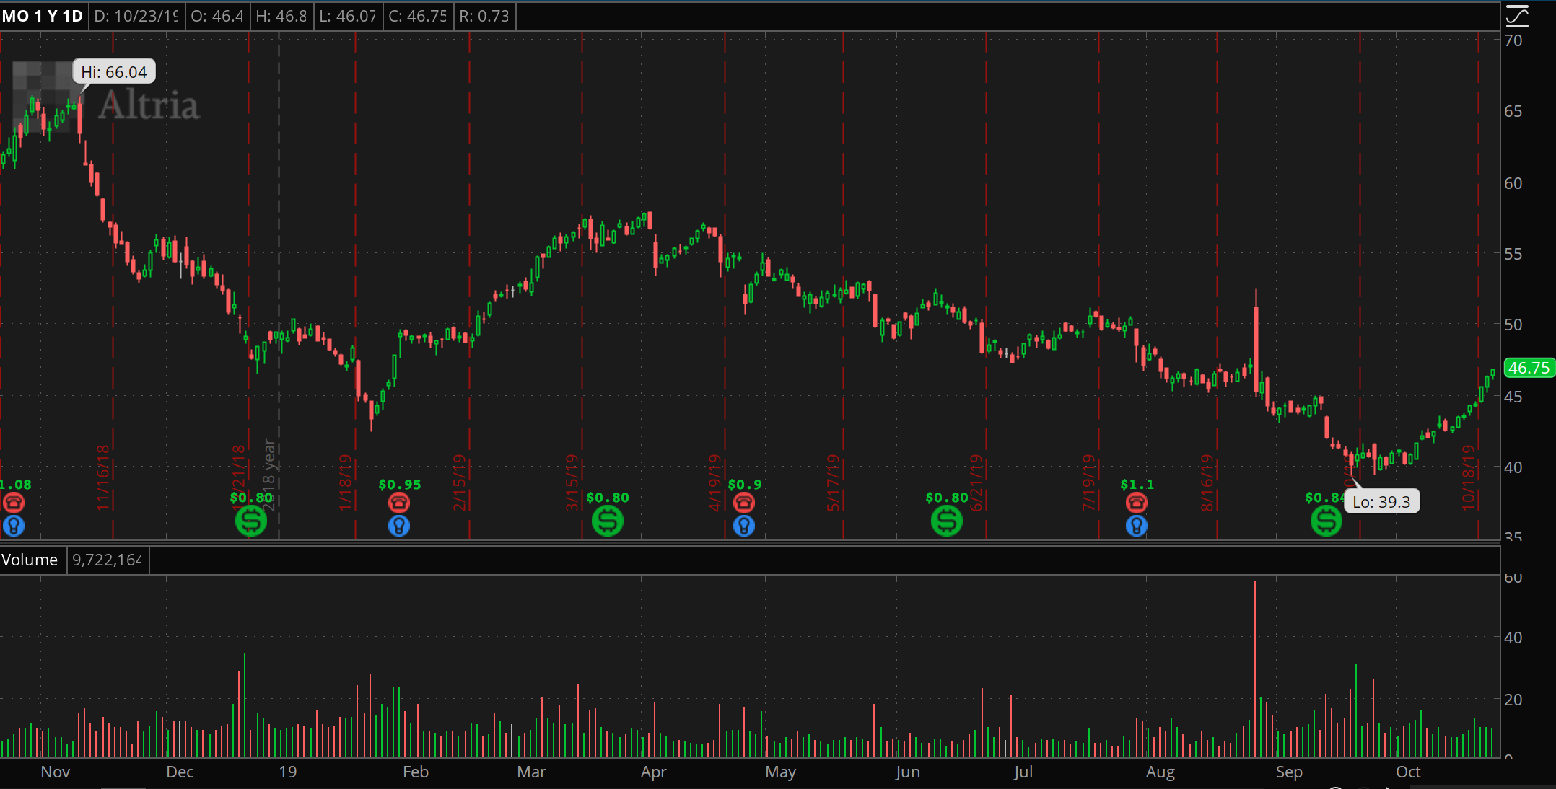Select the close price C: 46.75
Viewport: 1556px width, 789px height.
pos(418,16)
